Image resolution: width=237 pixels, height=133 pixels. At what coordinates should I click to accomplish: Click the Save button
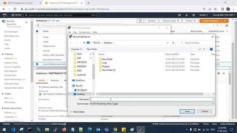click(187, 111)
